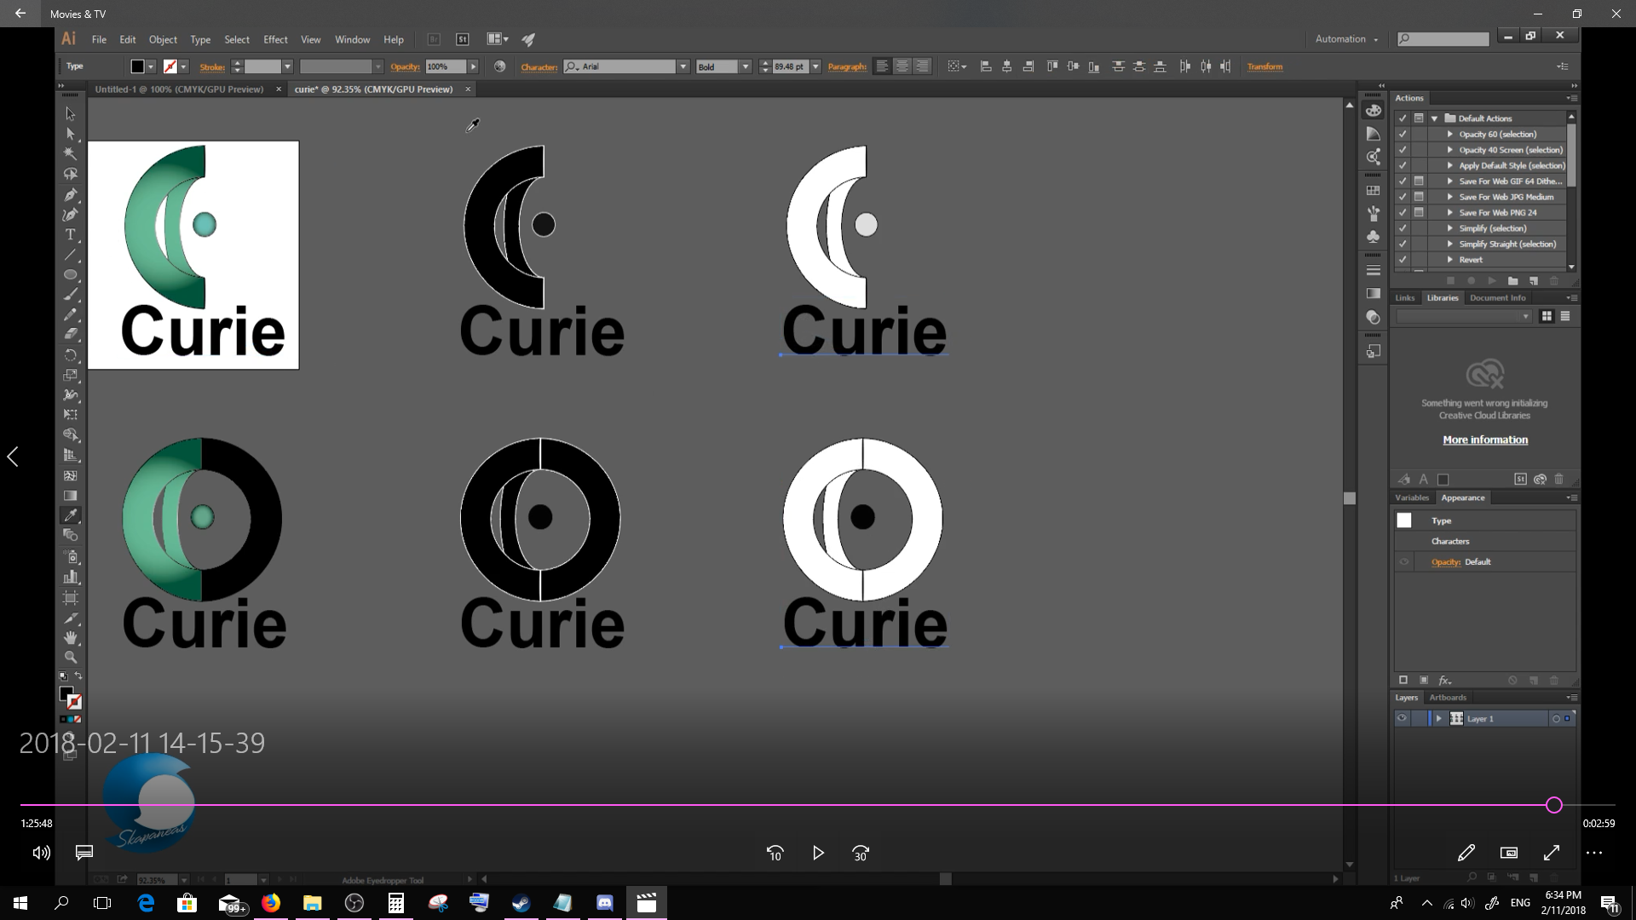Click the black fill swatch in control bar
1636x920 pixels.
pyautogui.click(x=137, y=66)
